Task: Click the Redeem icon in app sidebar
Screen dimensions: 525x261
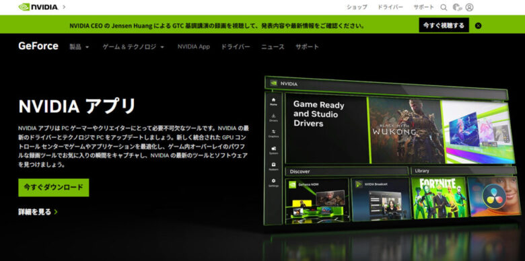Action: pos(273,166)
